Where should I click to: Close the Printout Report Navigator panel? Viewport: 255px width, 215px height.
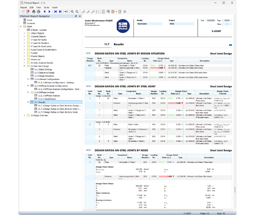pos(80,16)
